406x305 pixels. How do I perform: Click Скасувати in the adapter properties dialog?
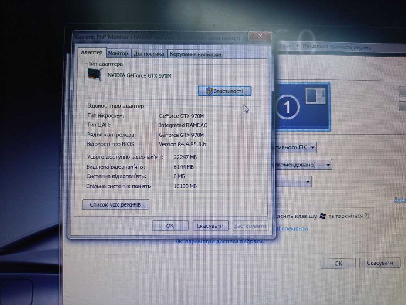tap(210, 226)
